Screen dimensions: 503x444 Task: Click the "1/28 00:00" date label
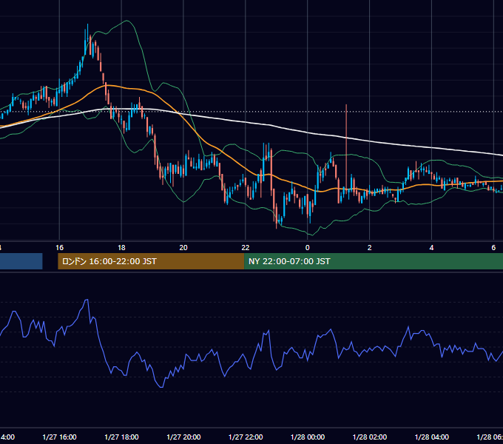tap(308, 437)
